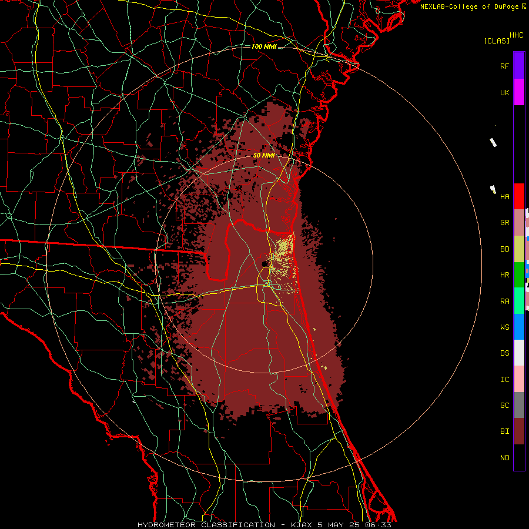This screenshot has width=529, height=529.
Task: Click the 'NEXLAB-College of DuPage' credit text
Action: (469, 6)
